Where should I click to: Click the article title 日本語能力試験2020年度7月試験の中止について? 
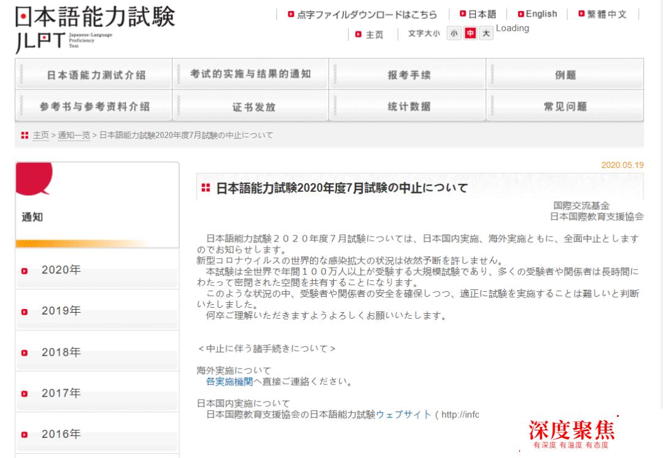pos(342,188)
